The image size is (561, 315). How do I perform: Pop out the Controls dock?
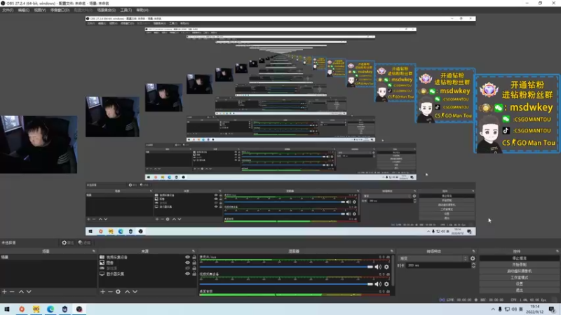(557, 251)
